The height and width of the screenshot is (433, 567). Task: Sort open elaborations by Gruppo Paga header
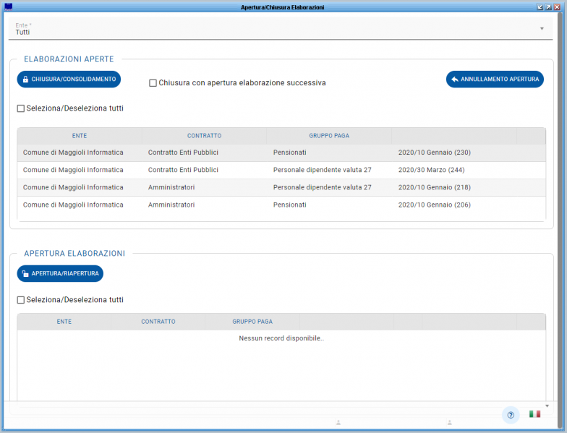coord(329,136)
